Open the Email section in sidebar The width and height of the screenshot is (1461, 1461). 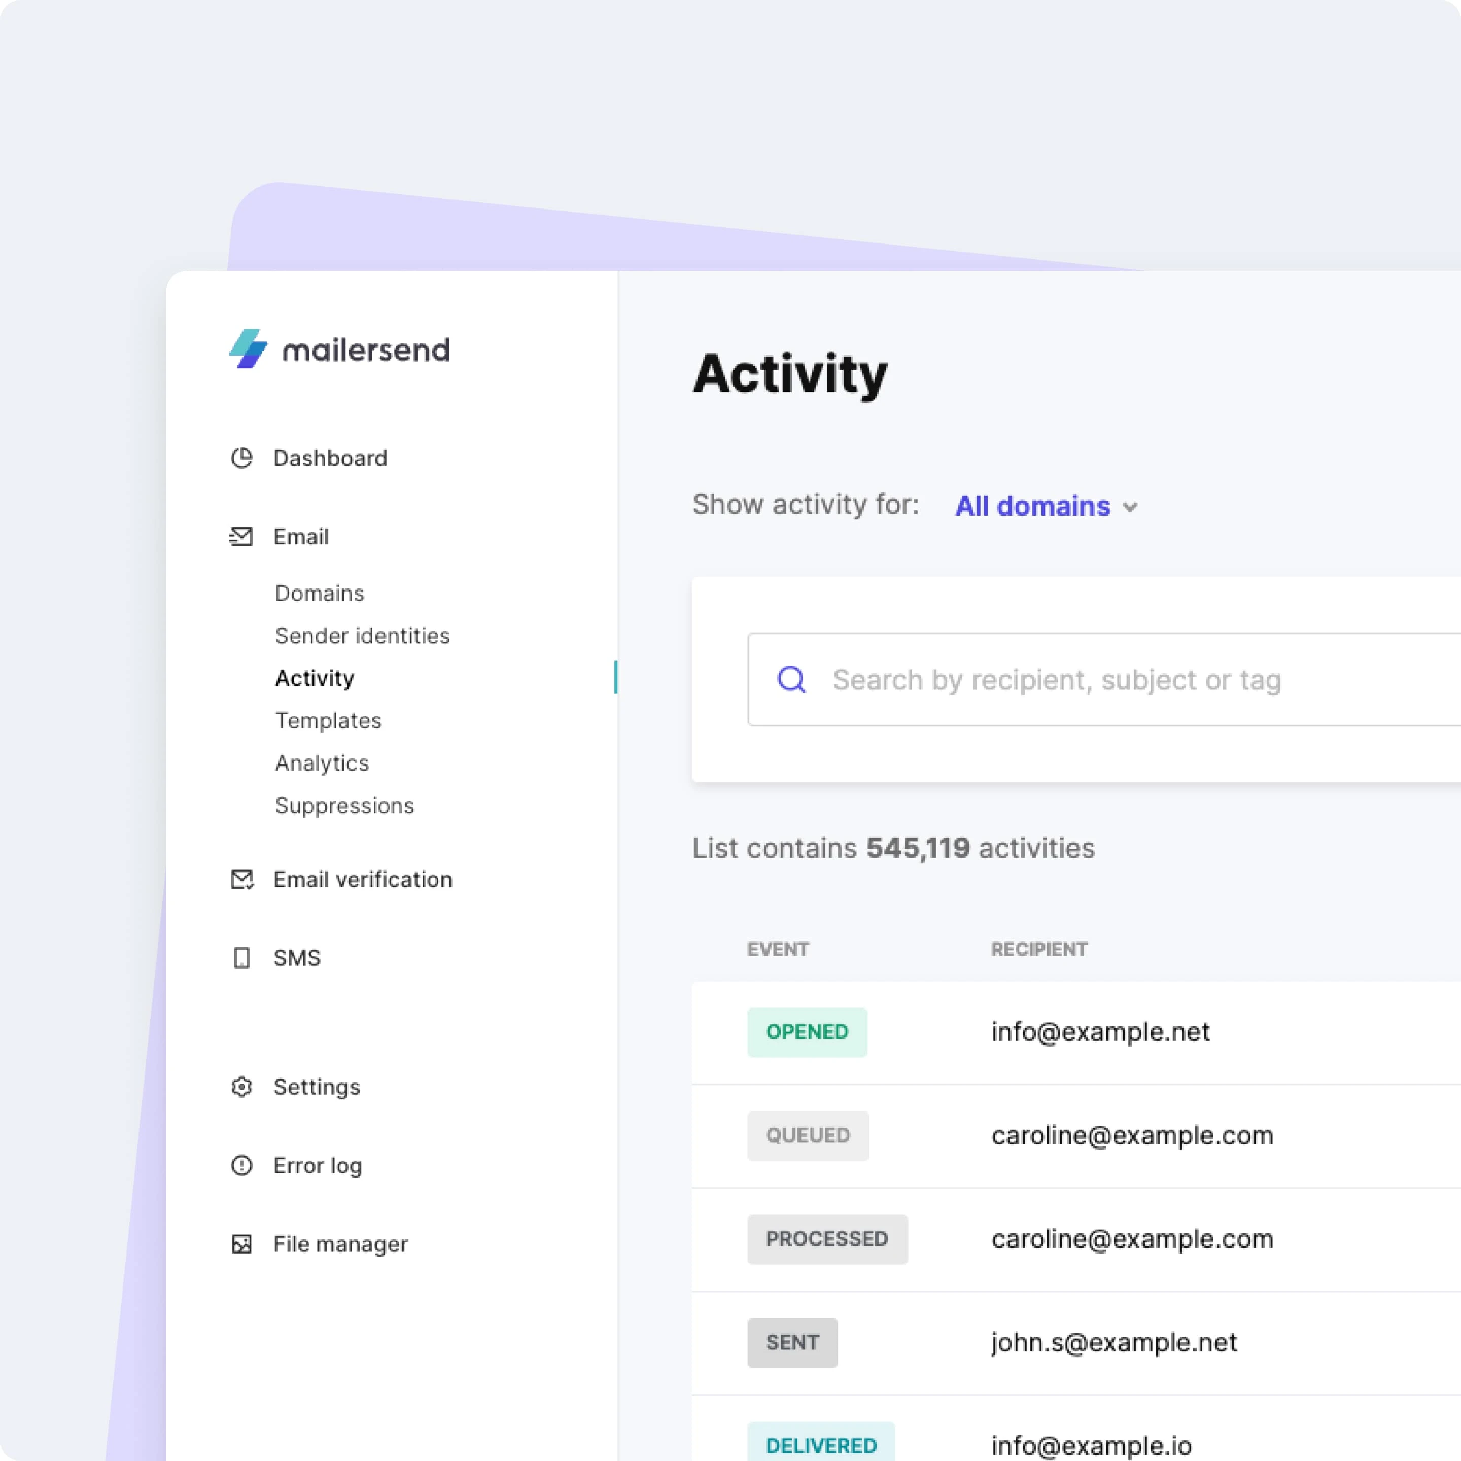point(301,537)
